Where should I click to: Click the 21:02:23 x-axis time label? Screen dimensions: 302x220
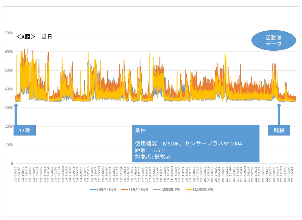coord(226,174)
